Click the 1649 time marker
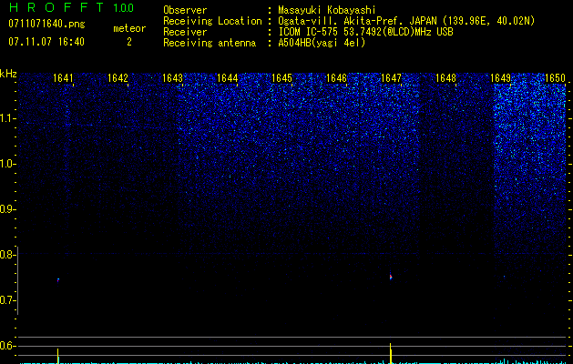This screenshot has height=364, width=573. coord(500,78)
